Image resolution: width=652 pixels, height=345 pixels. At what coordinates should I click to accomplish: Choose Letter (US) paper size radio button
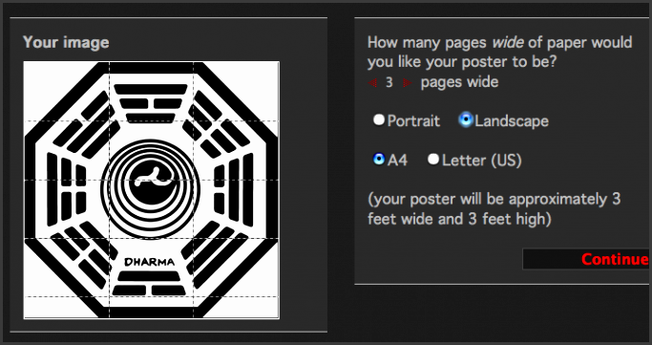point(433,160)
